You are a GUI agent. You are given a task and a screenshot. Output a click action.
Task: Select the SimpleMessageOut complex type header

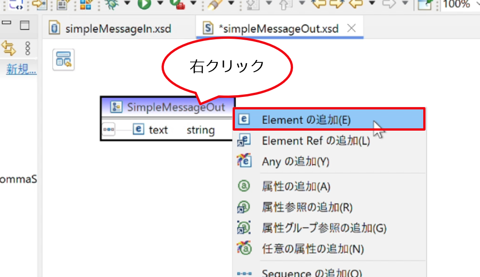[168, 107]
